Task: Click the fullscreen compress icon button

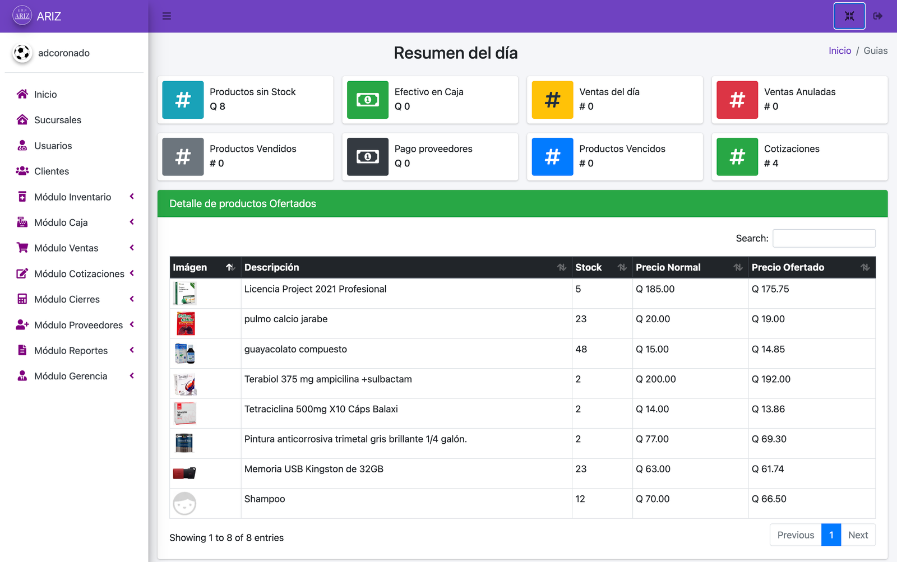Action: (x=849, y=16)
